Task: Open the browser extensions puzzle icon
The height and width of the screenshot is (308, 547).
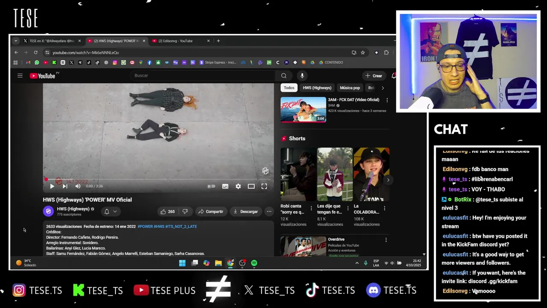Action: point(386,53)
